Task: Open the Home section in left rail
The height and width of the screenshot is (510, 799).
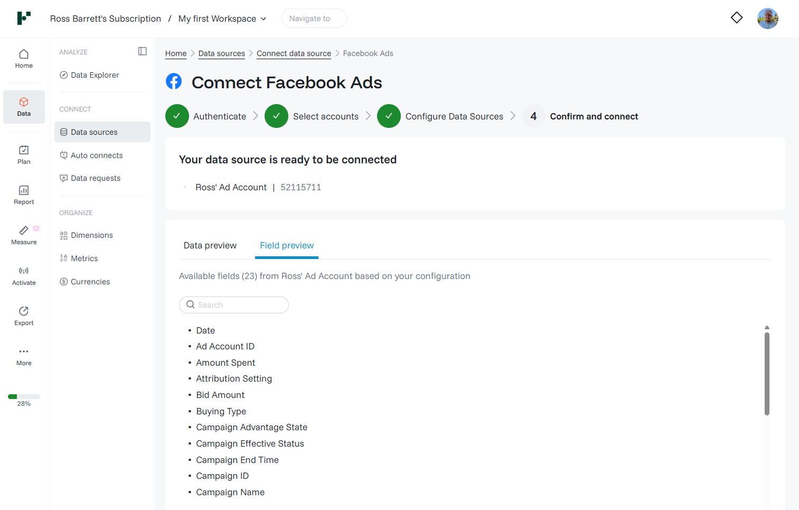Action: (24, 59)
